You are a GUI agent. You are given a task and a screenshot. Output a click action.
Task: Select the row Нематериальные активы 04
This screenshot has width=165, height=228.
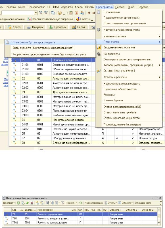pyautogui.click(x=53, y=120)
